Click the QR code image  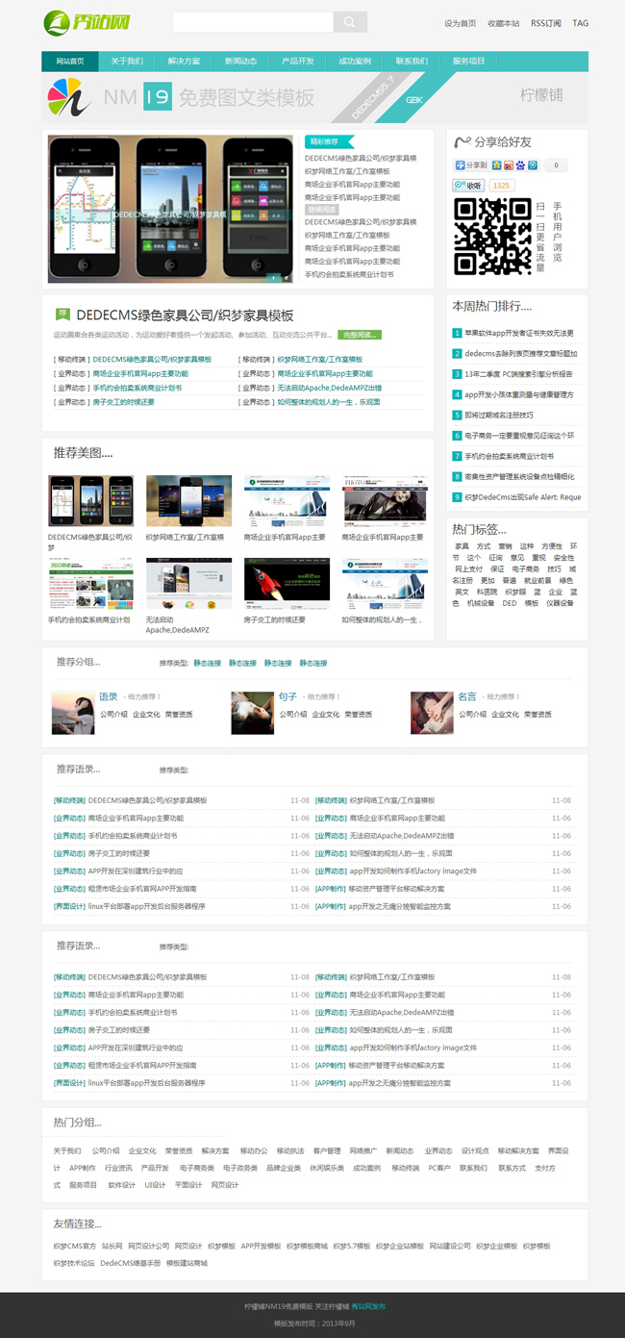[492, 236]
